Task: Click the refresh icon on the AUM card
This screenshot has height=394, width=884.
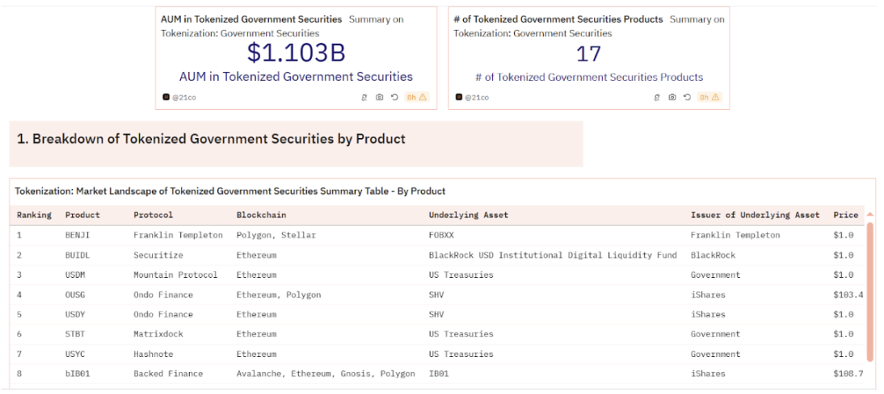Action: click(394, 97)
